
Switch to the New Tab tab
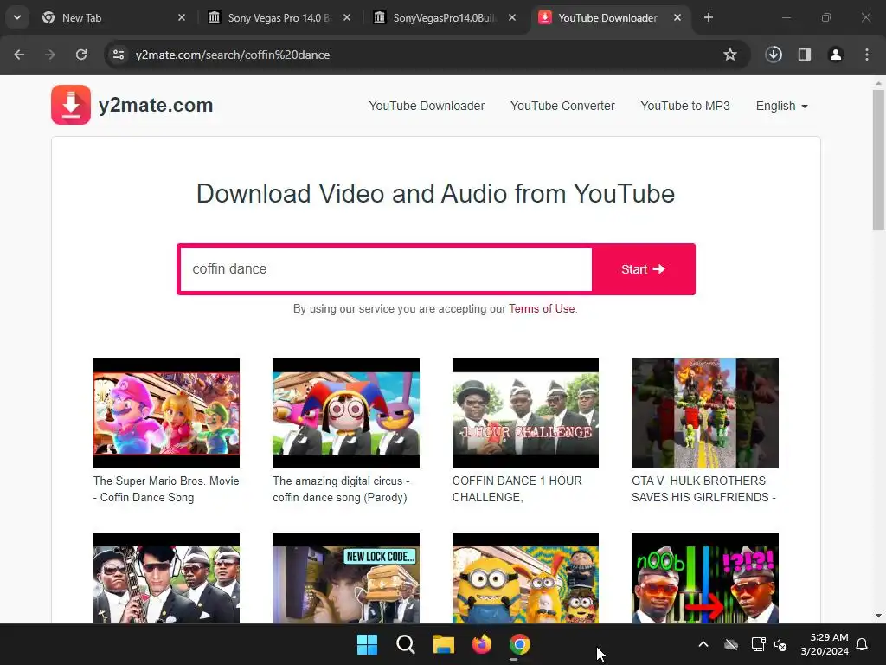[113, 17]
